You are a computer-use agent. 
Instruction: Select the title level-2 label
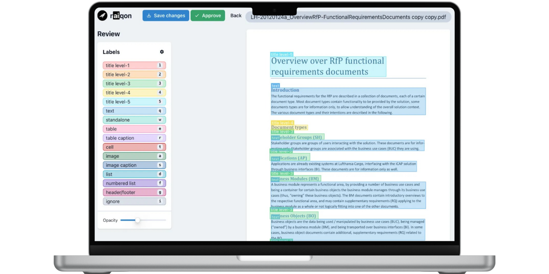[134, 74]
